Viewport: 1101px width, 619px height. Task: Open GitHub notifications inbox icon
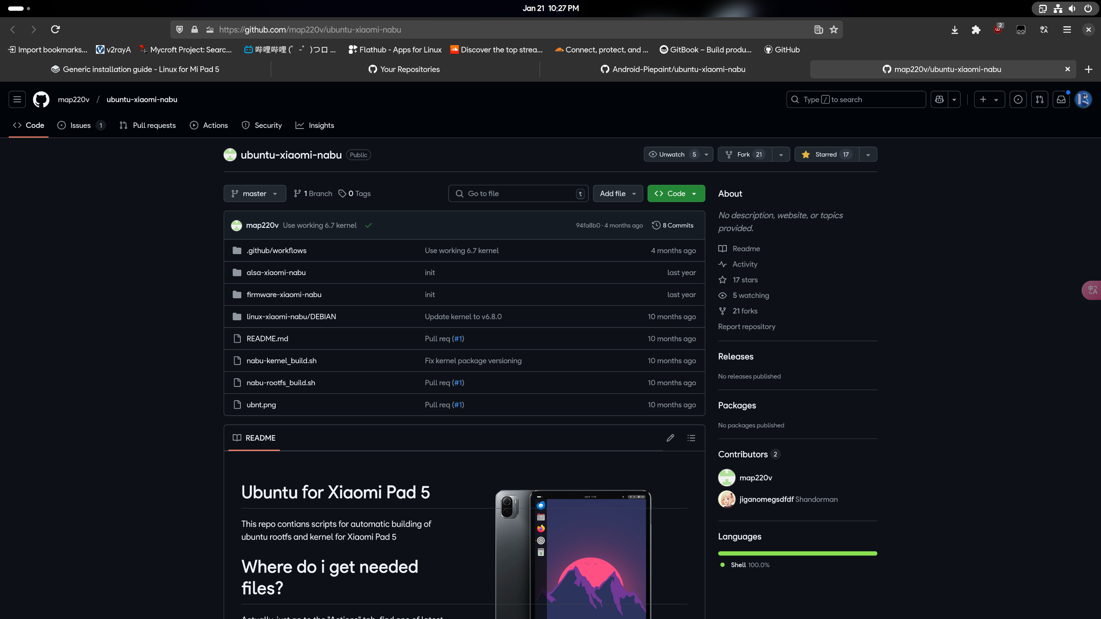pyautogui.click(x=1061, y=99)
